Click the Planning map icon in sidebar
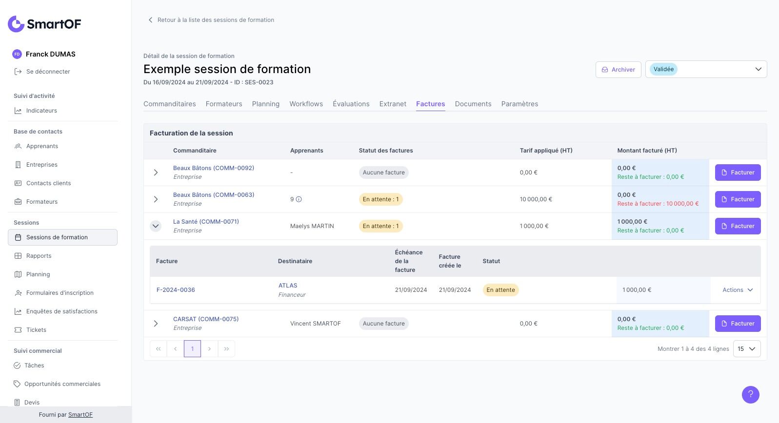 (x=18, y=274)
